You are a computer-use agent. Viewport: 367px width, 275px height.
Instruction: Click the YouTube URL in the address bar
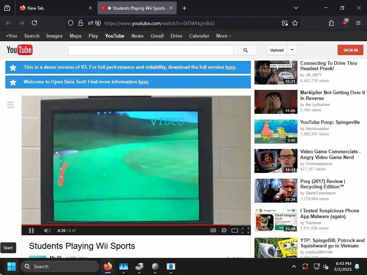(x=159, y=23)
